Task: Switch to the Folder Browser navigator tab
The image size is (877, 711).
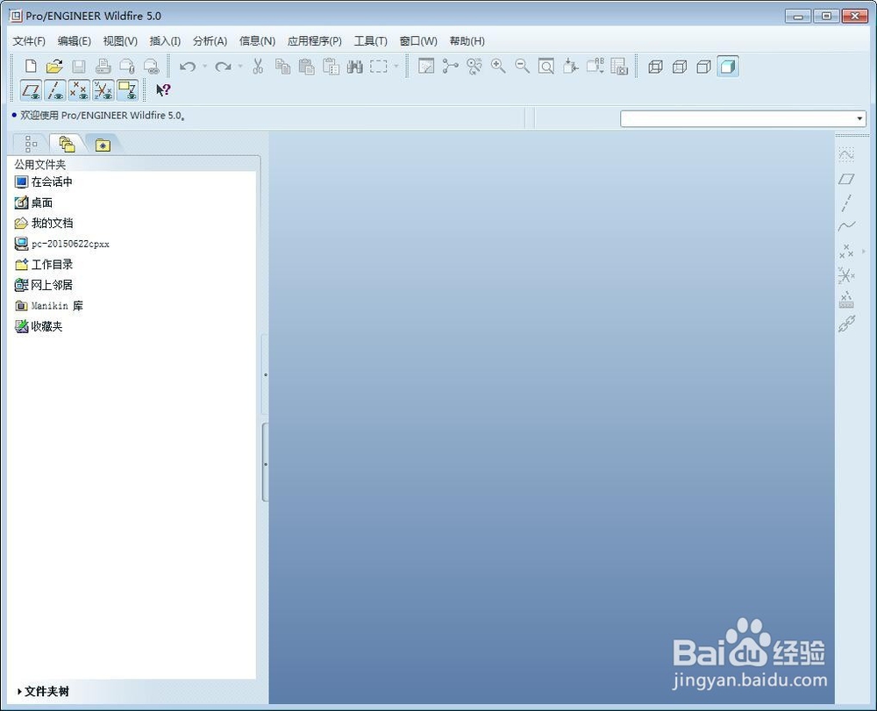Action: (68, 144)
